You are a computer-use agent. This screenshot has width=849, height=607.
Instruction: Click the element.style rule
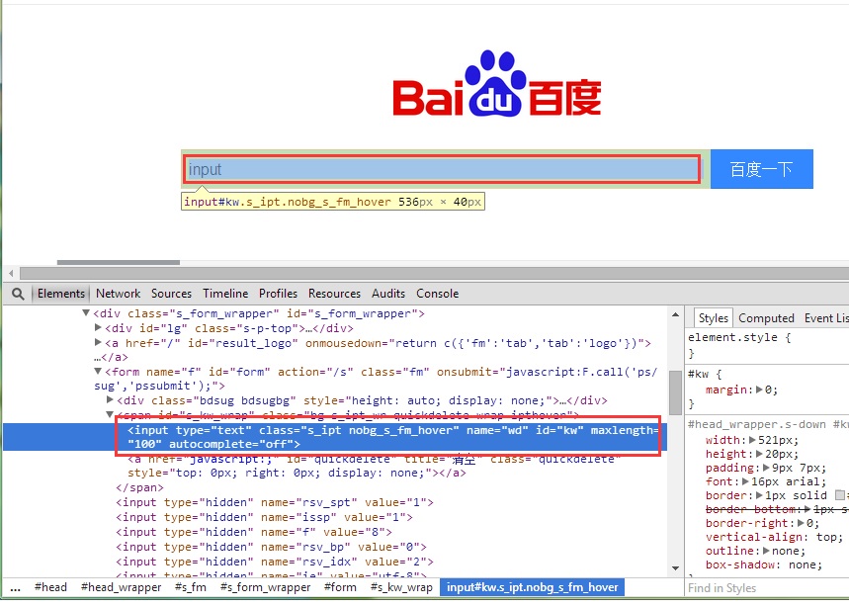click(x=739, y=337)
